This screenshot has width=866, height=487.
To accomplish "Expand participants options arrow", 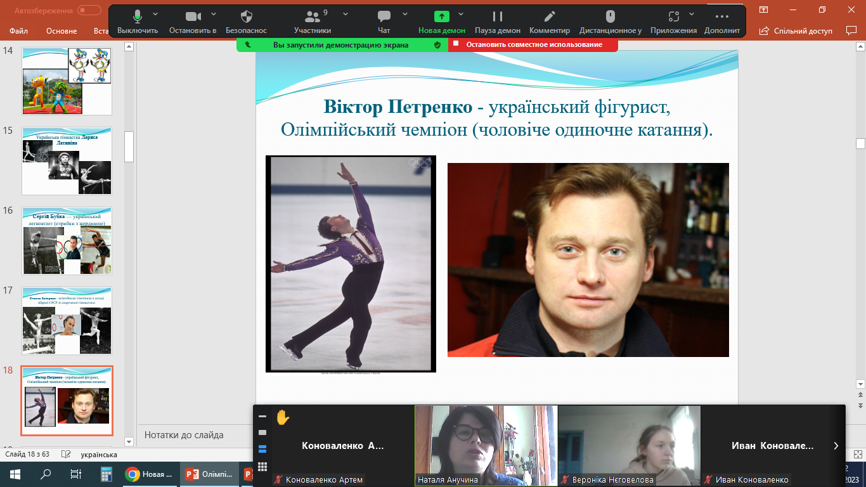I will tap(346, 13).
